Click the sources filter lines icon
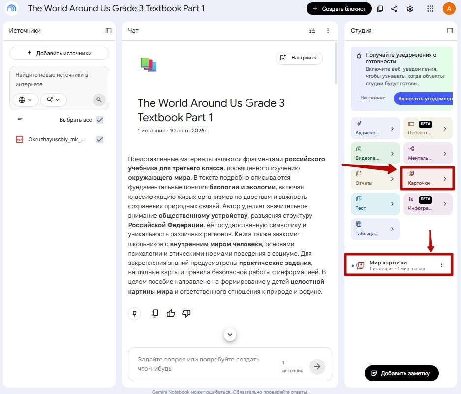Viewport: 461px width, 394px height. (x=20, y=120)
